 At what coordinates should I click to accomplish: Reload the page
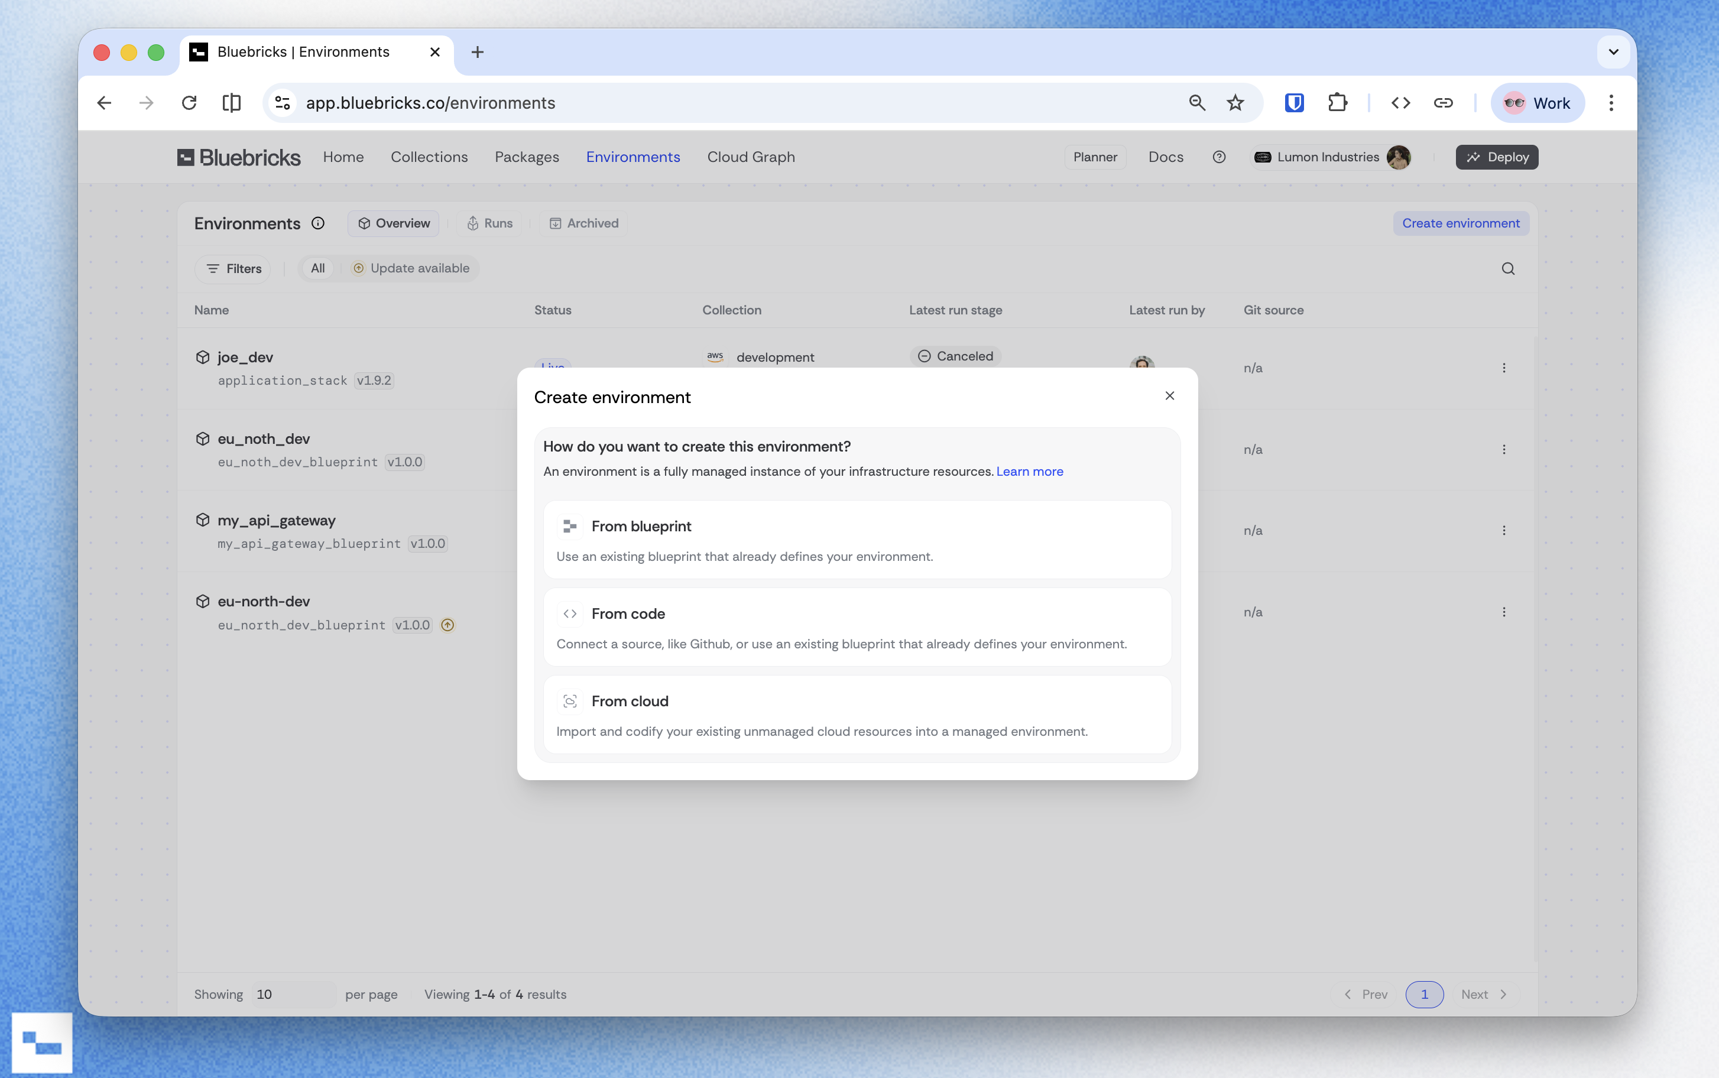coord(189,103)
